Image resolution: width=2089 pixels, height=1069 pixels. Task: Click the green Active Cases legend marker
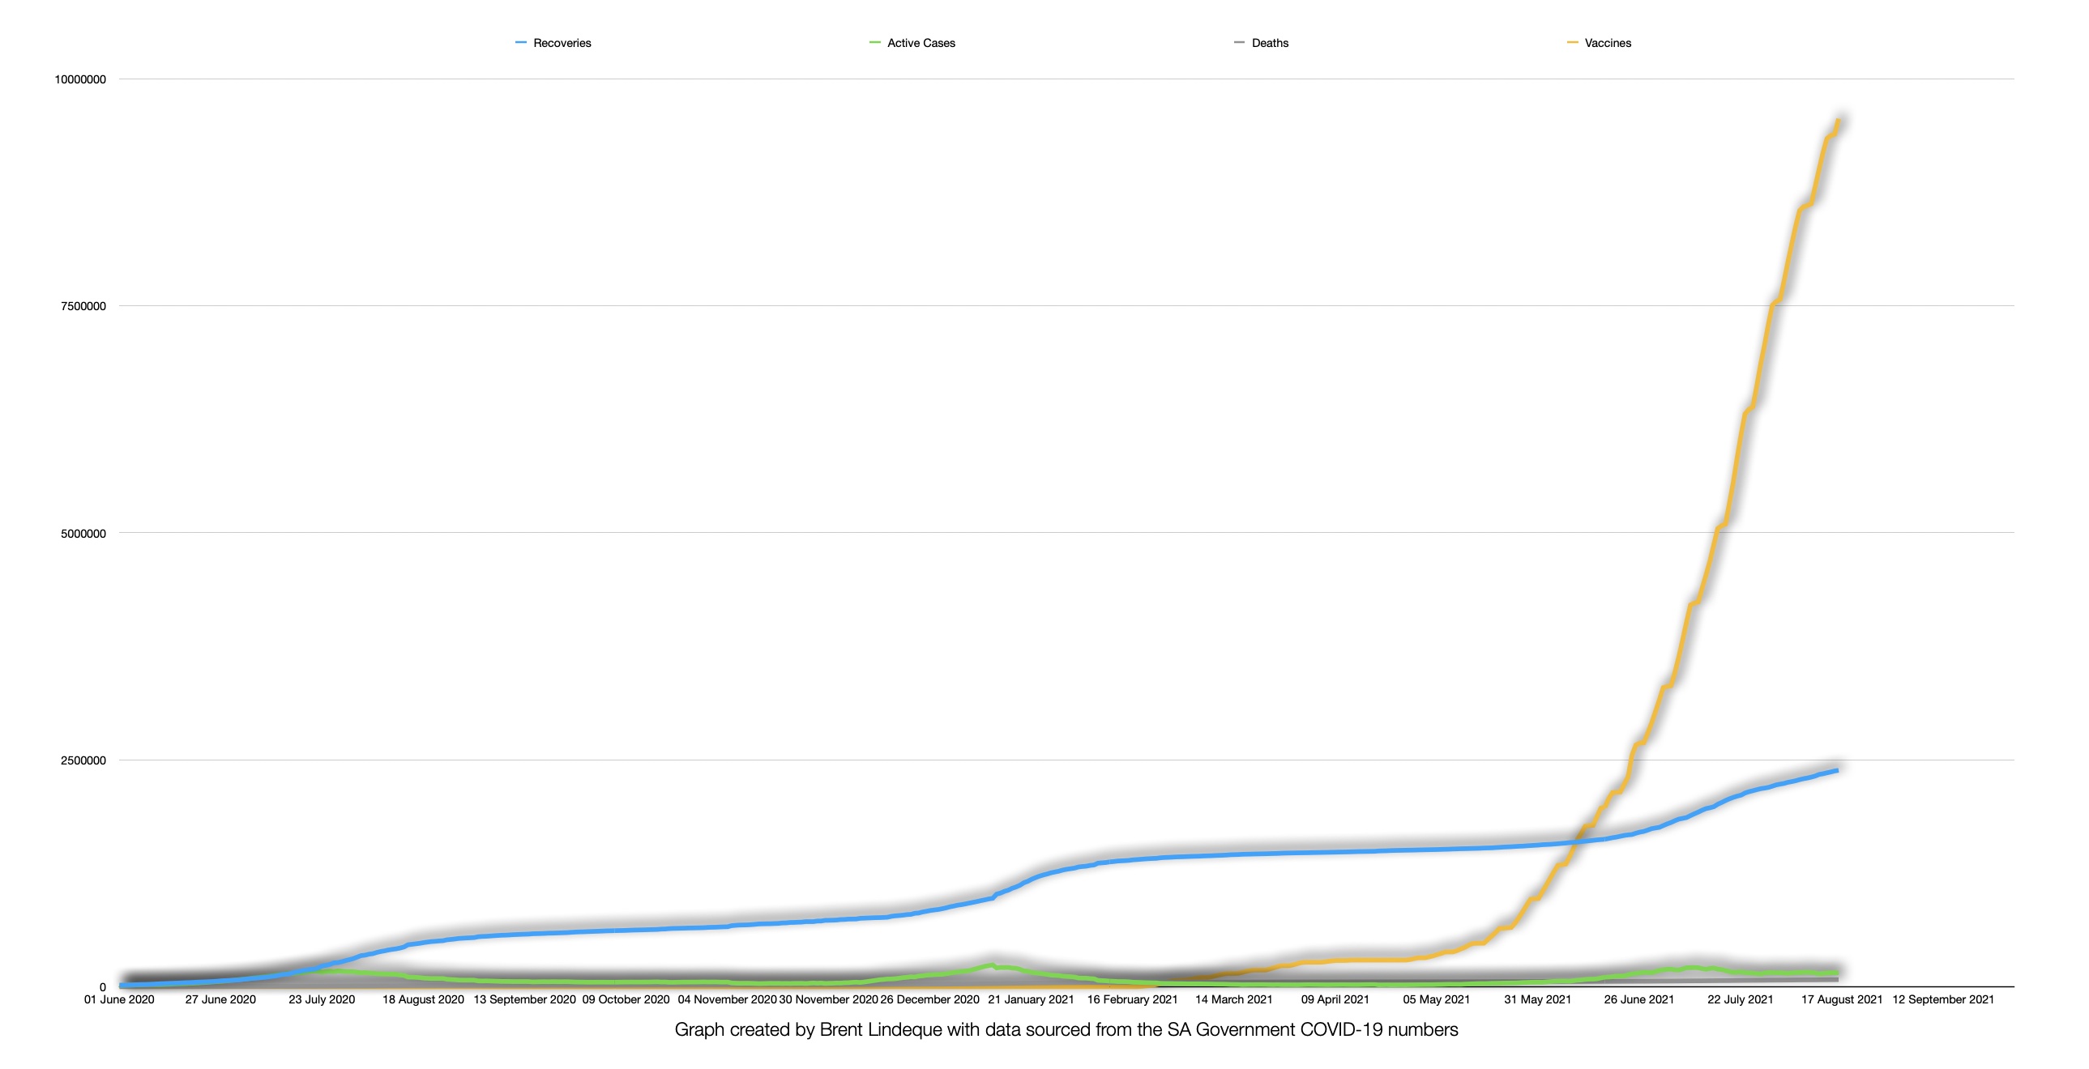[874, 43]
